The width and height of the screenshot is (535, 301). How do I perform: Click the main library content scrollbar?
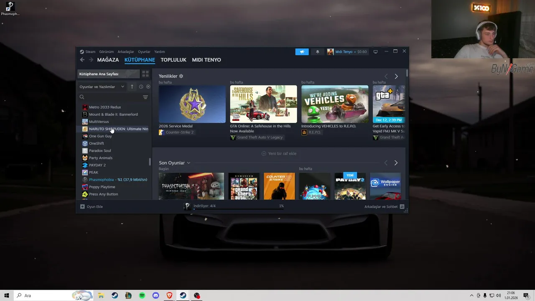point(407,73)
